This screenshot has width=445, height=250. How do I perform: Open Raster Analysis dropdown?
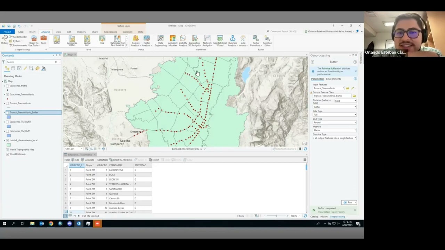point(147,41)
